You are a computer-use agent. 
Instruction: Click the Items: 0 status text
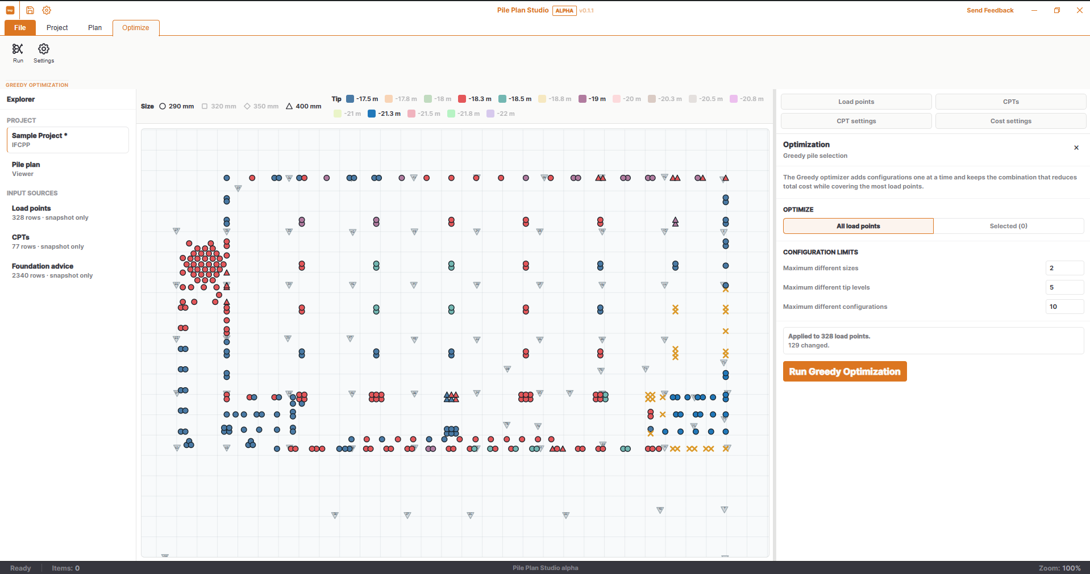(65, 568)
